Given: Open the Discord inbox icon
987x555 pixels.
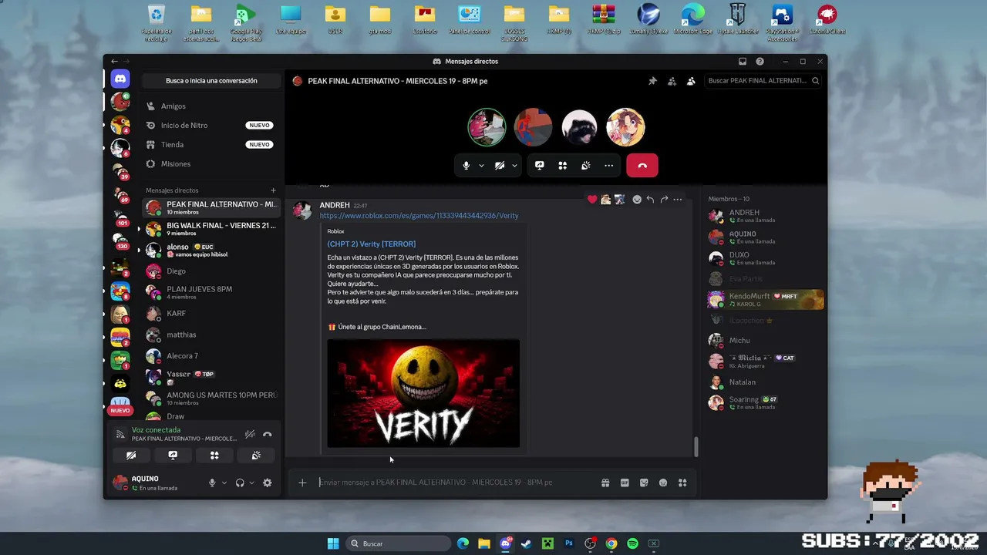Looking at the screenshot, I should [743, 62].
